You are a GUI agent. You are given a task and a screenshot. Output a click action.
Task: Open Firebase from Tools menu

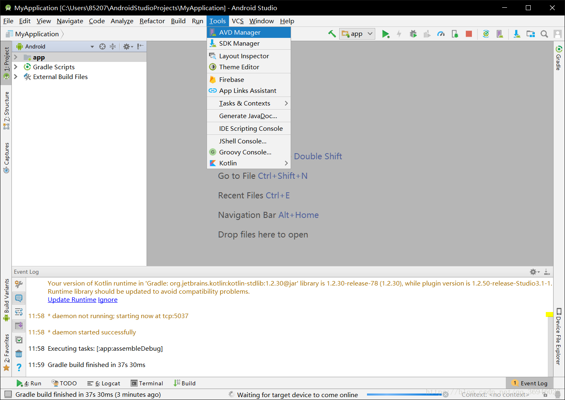pyautogui.click(x=249, y=79)
